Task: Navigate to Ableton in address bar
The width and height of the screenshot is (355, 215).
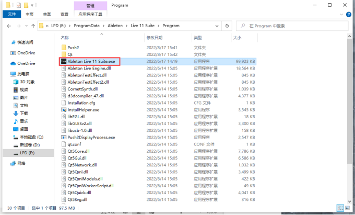Action: (115, 26)
